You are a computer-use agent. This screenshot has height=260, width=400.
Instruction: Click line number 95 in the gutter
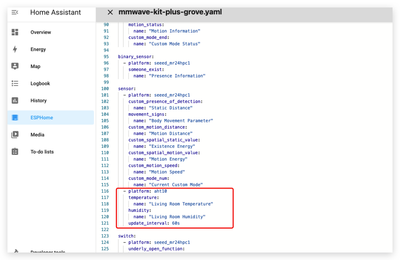pyautogui.click(x=106, y=56)
